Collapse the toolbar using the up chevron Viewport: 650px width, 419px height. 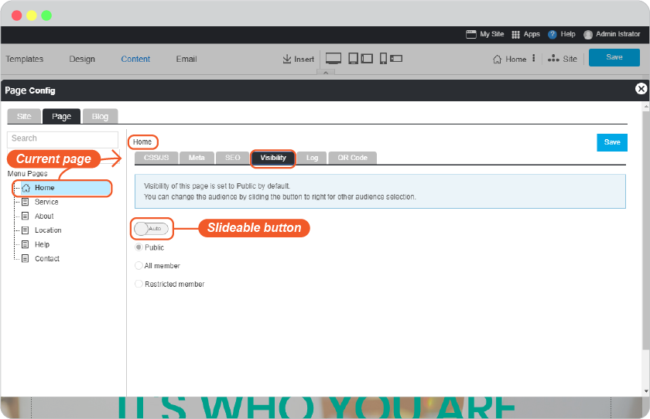point(326,73)
